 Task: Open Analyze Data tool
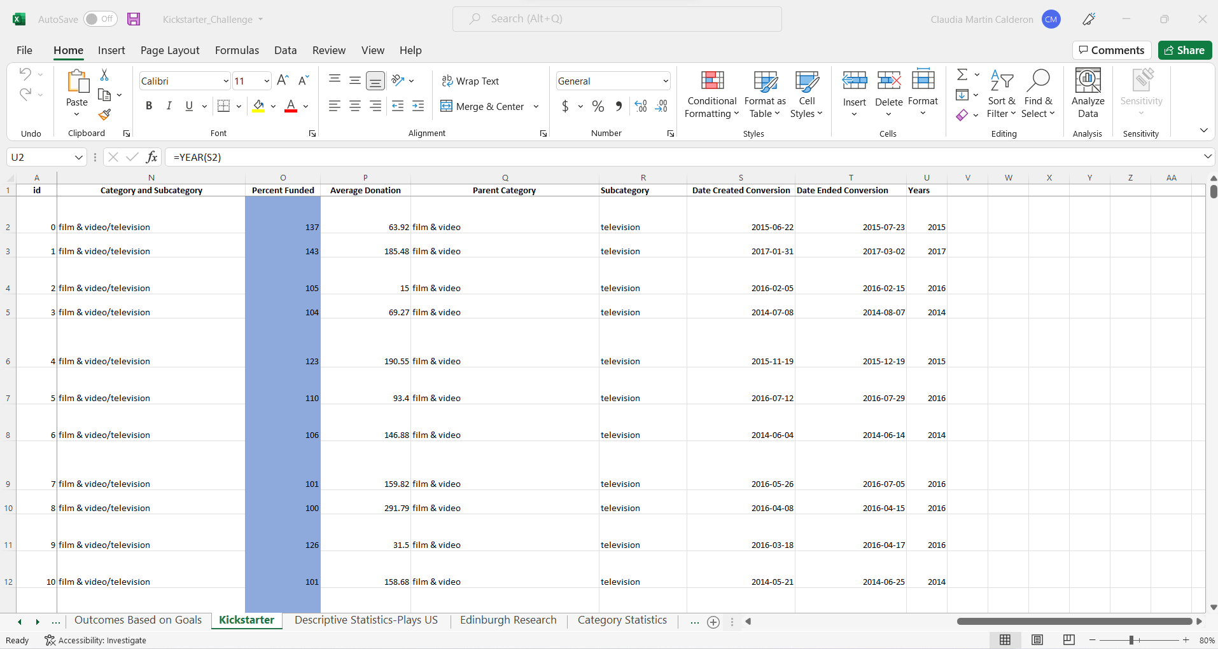(1088, 93)
